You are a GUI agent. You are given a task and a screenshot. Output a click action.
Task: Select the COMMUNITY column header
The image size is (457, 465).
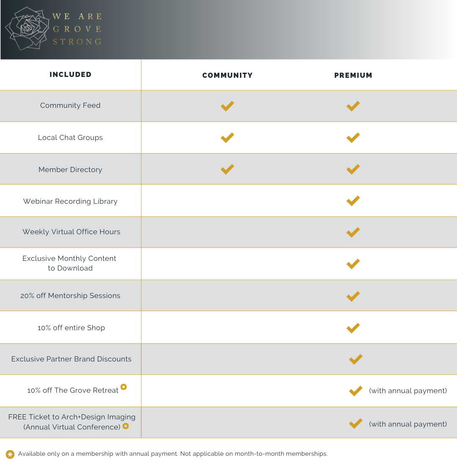tap(227, 75)
